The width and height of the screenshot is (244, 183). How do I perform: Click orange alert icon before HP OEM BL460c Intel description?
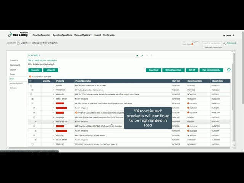pyautogui.click(x=76, y=112)
